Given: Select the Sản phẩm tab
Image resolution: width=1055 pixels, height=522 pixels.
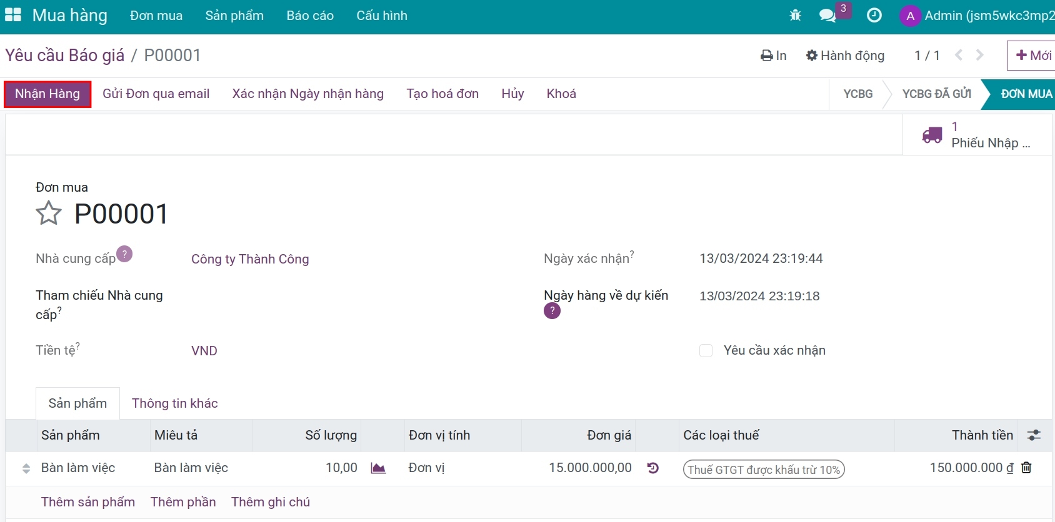Looking at the screenshot, I should [77, 403].
